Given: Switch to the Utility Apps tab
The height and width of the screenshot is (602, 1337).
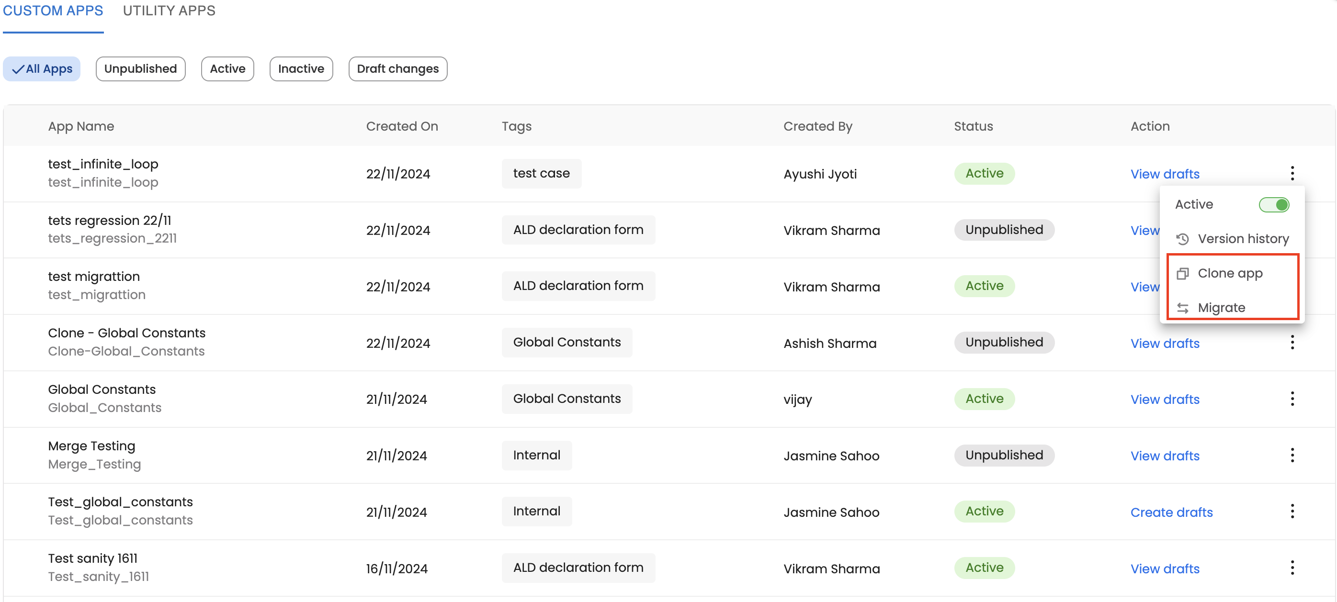Looking at the screenshot, I should click(x=169, y=11).
